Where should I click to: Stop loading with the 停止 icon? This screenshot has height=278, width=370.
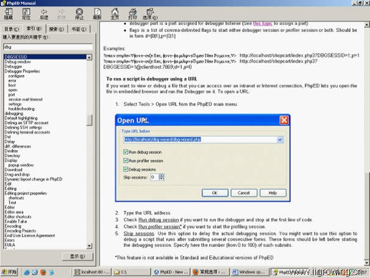pos(79,13)
